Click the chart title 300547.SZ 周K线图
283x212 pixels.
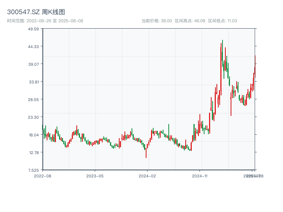point(36,12)
